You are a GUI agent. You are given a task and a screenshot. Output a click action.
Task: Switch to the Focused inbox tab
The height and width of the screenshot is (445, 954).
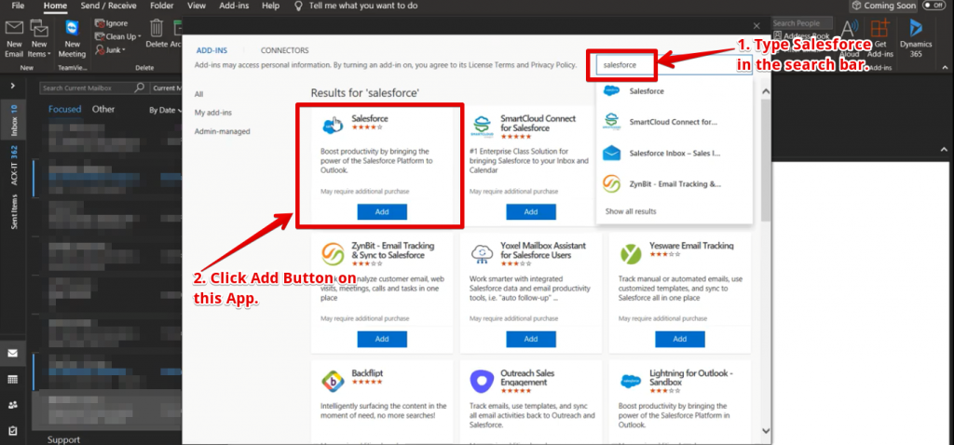pos(64,109)
